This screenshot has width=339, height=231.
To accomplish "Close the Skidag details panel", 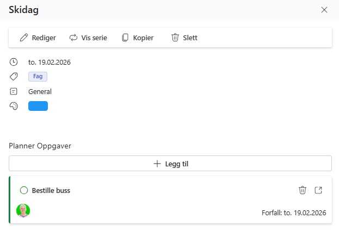I will click(x=324, y=10).
